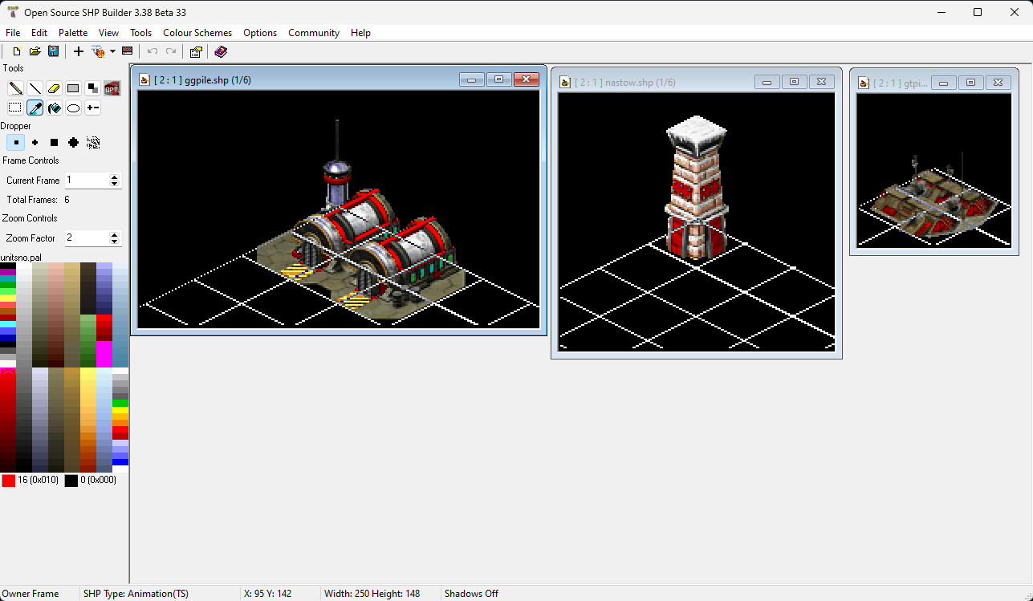Choose the single-pixel brush shape
The image size is (1033, 601).
(15, 142)
